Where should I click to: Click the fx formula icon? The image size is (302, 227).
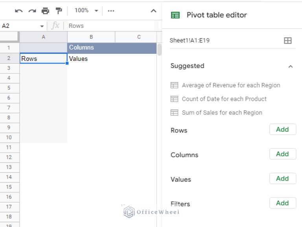55,26
